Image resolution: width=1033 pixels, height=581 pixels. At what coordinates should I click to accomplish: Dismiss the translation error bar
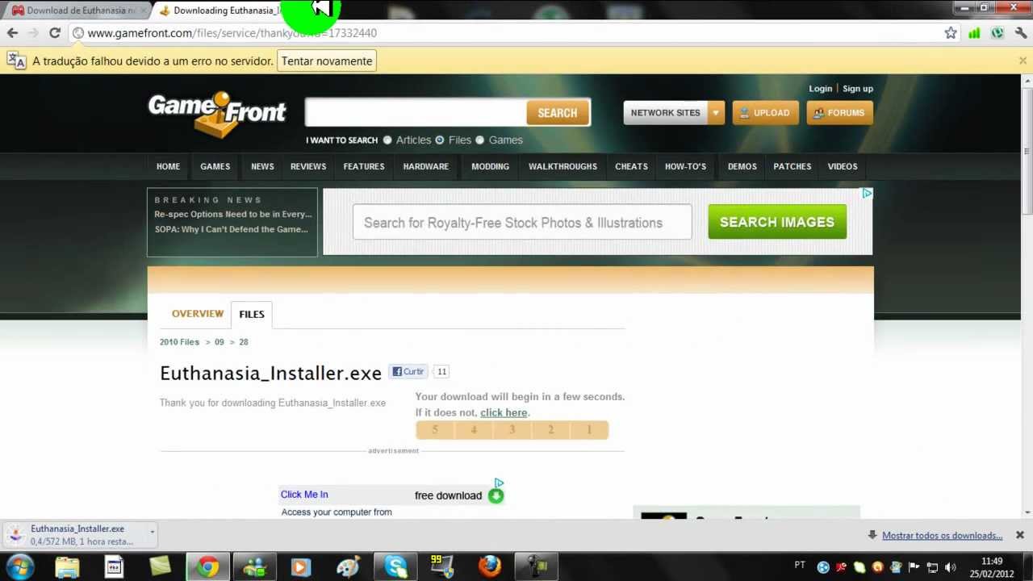(1023, 61)
